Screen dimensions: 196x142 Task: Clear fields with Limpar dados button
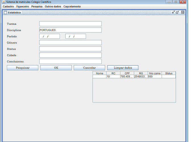[x=123, y=68]
